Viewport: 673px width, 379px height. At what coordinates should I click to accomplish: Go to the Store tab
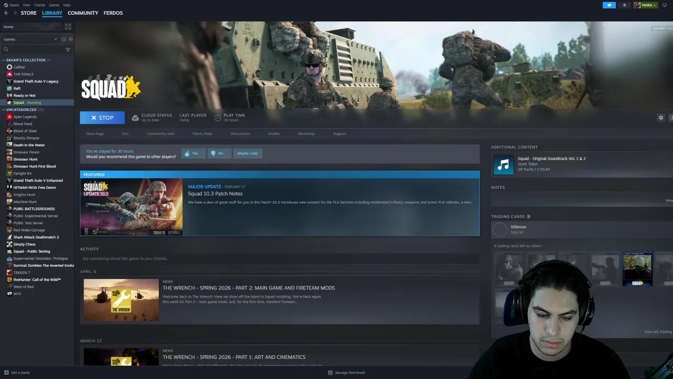point(29,13)
